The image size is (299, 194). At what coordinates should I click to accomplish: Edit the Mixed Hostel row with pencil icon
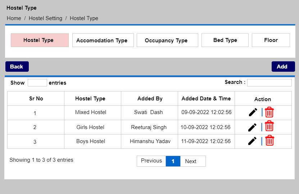click(253, 112)
